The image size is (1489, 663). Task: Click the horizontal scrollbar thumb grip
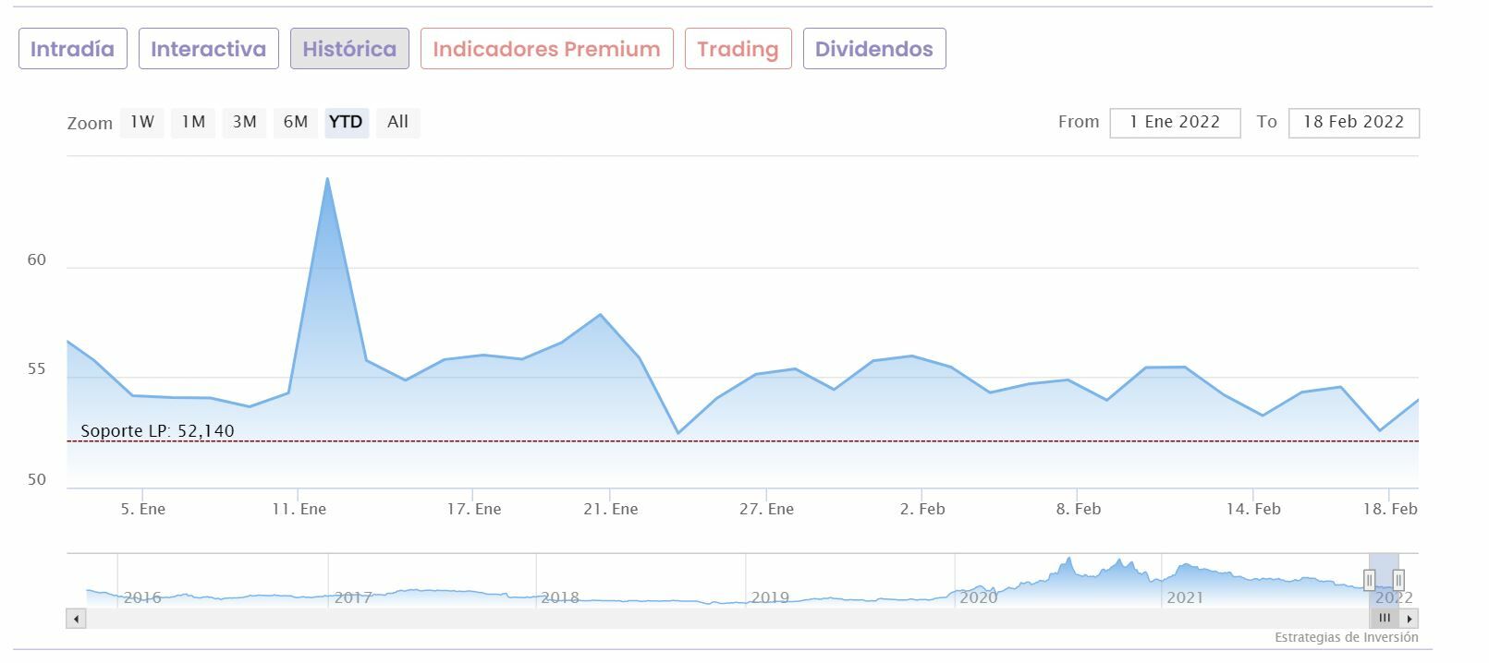point(1384,619)
